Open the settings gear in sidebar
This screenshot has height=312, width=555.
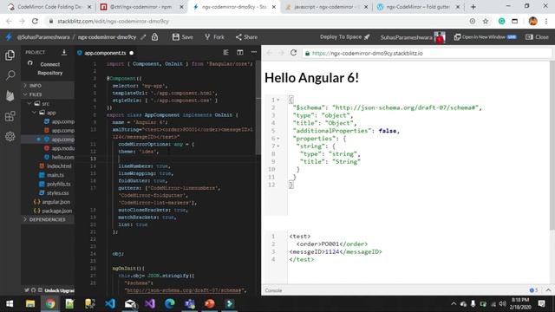tap(10, 136)
